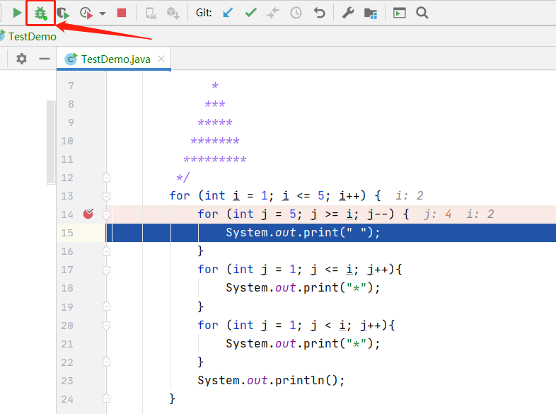Close the TestDemo.java tab
This screenshot has width=556, height=414.
[x=161, y=59]
